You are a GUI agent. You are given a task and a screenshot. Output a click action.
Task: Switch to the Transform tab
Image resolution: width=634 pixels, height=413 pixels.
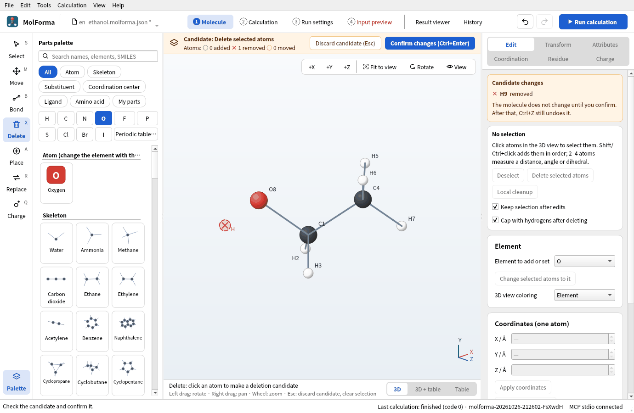(x=558, y=45)
